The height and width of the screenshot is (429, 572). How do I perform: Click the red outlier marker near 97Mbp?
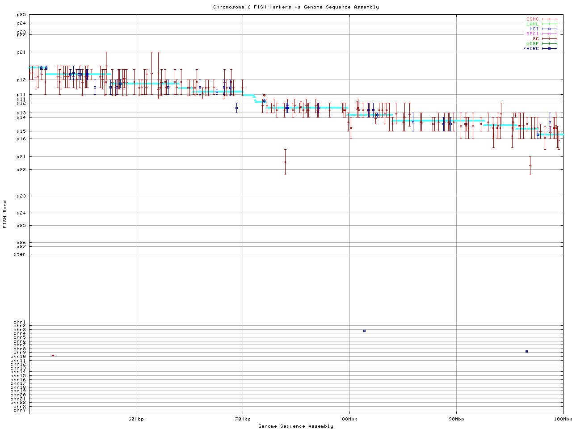point(530,165)
